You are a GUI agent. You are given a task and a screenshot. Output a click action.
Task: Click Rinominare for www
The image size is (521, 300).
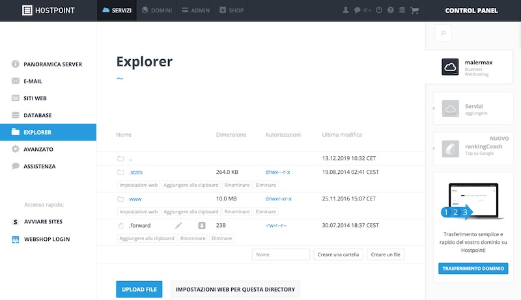click(x=237, y=211)
